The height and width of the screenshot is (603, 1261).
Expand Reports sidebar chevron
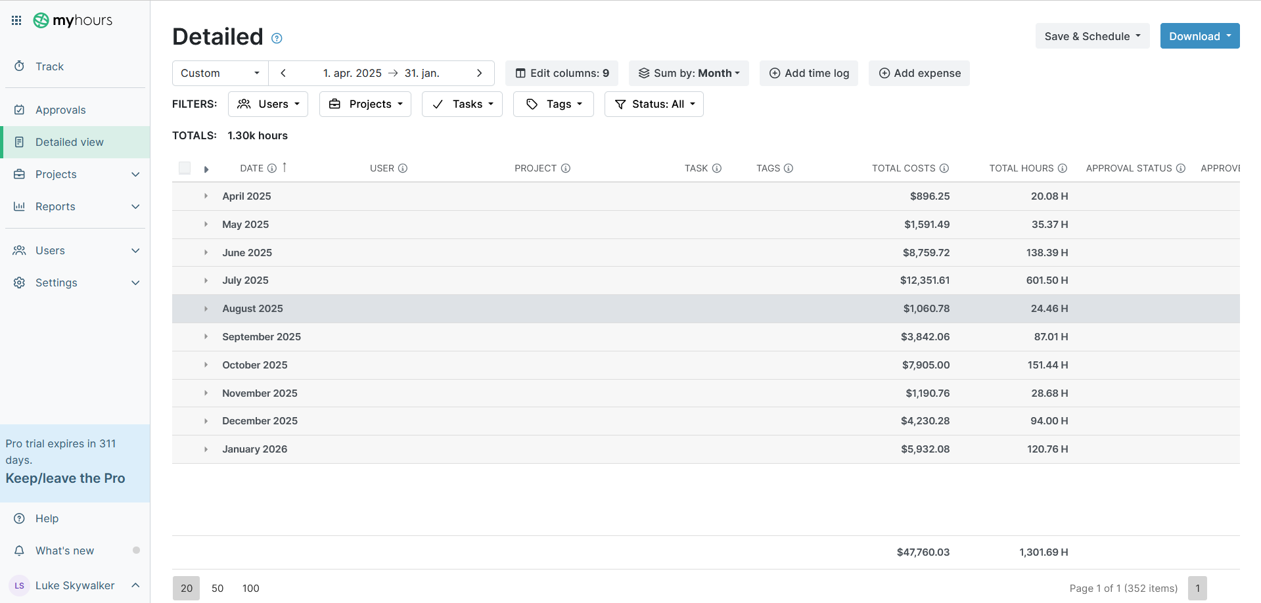(x=135, y=206)
